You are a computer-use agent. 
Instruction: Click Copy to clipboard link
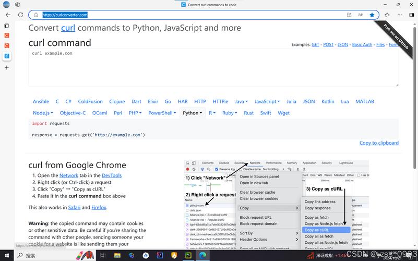click(379, 143)
